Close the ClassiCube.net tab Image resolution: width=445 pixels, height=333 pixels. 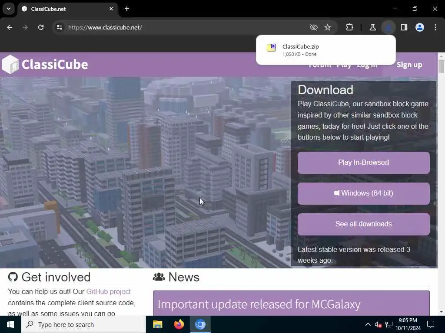click(x=111, y=9)
